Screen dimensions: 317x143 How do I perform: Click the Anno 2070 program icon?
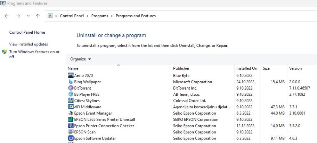pos(71,76)
